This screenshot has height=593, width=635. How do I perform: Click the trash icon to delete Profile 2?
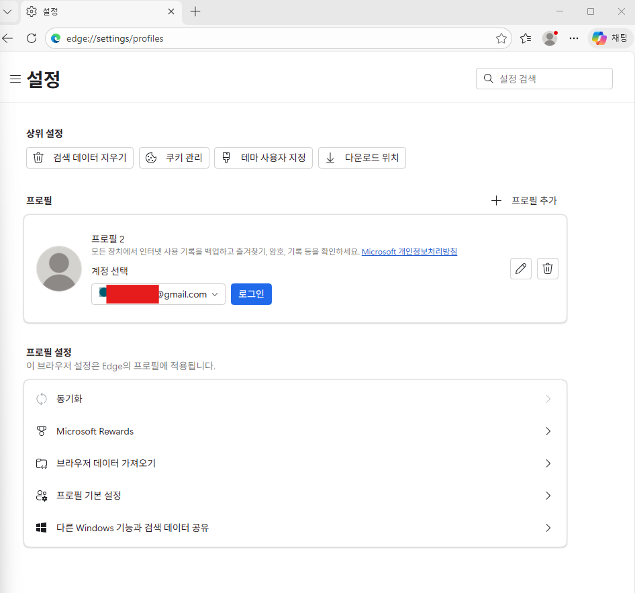(547, 269)
